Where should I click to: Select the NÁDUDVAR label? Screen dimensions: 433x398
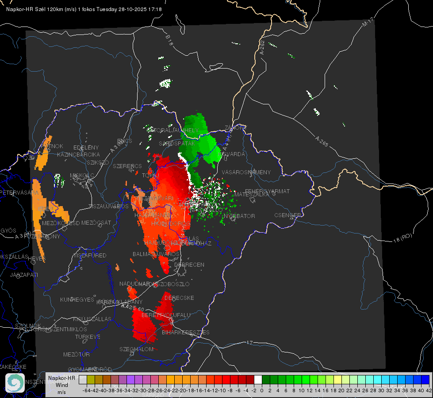(x=134, y=283)
